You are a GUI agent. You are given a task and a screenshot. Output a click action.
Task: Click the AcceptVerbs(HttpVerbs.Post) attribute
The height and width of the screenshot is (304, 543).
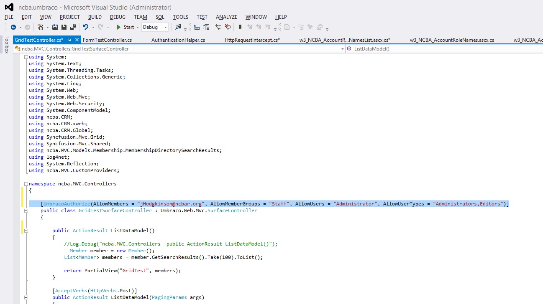click(x=95, y=291)
